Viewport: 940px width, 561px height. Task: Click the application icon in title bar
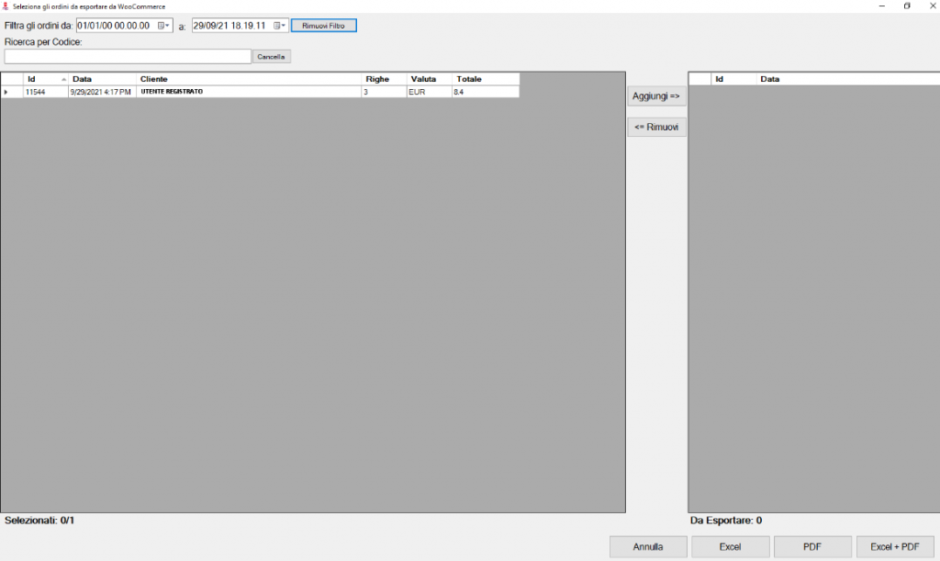tap(7, 6)
